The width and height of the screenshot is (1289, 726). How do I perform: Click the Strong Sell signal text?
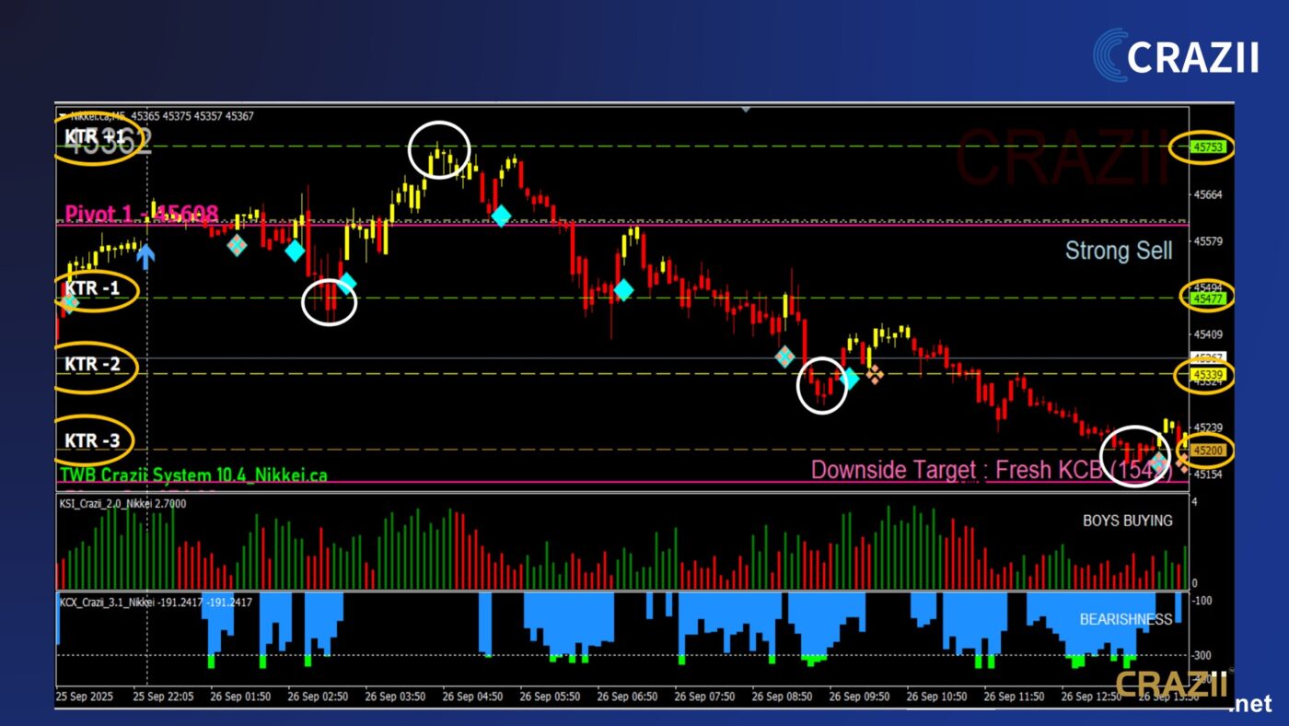click(x=1118, y=251)
